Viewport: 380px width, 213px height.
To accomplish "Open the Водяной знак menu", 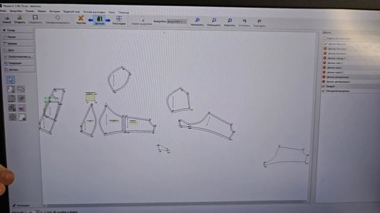I will point(71,12).
